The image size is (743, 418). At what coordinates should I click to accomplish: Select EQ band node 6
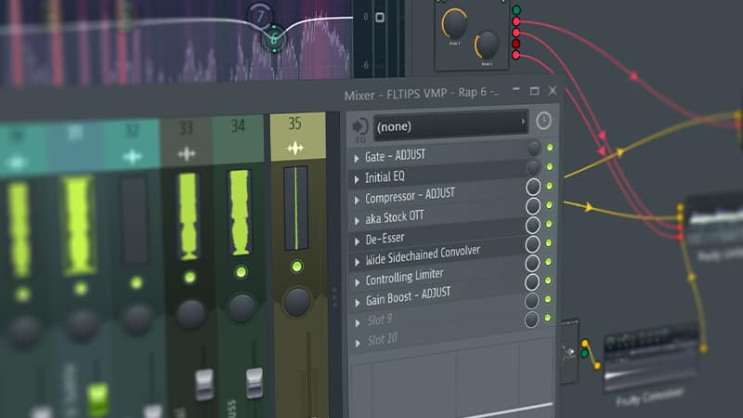pos(274,38)
